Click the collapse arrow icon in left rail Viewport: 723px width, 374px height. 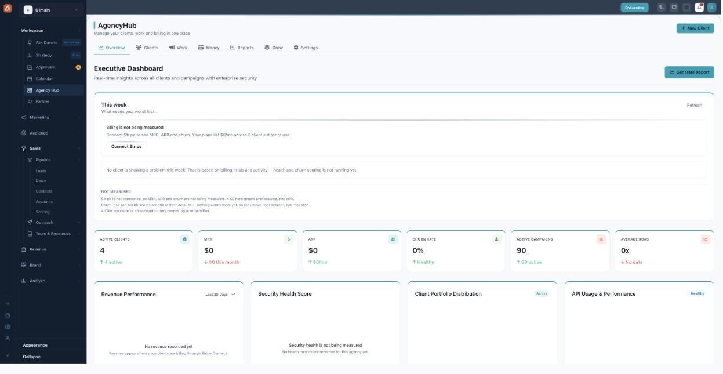8,355
